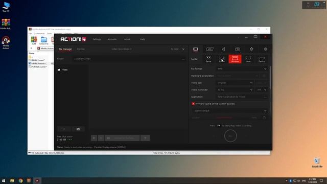Screen dimensions: 327x184
Task: Open the Accounts menu in Action!
Action: 112,39
